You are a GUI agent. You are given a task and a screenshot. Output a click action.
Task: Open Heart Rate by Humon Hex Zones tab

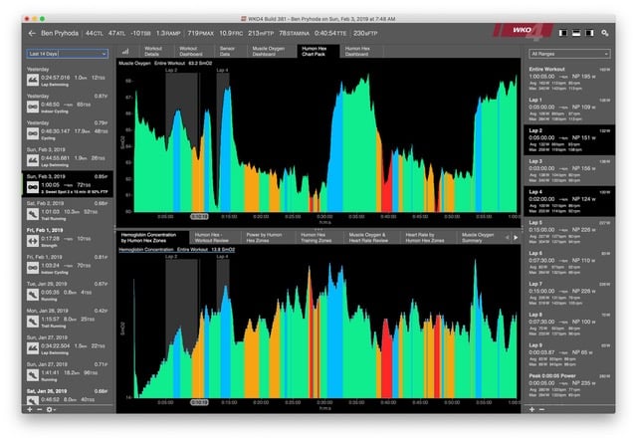pos(428,238)
